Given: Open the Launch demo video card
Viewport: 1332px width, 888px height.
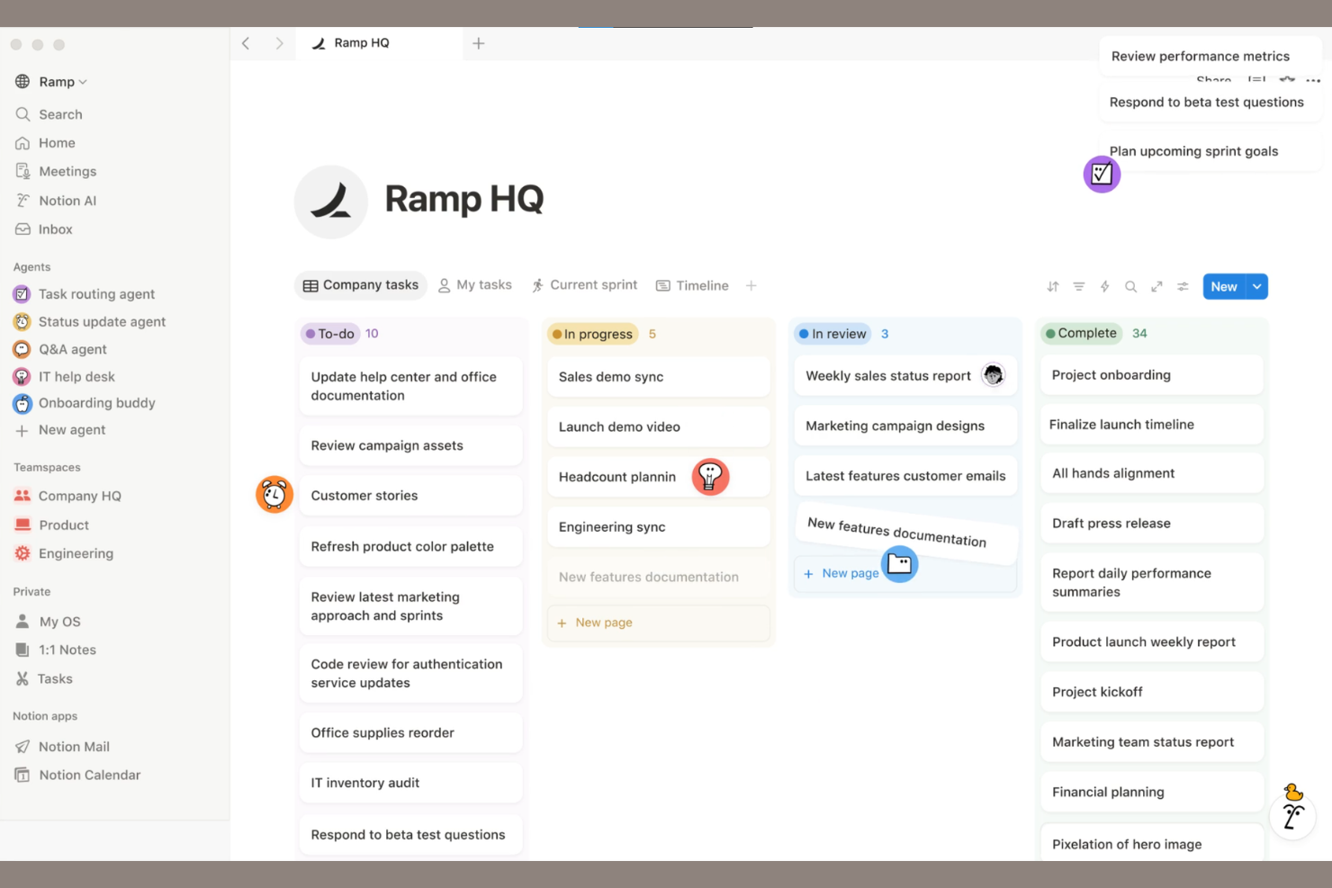Looking at the screenshot, I should click(658, 427).
